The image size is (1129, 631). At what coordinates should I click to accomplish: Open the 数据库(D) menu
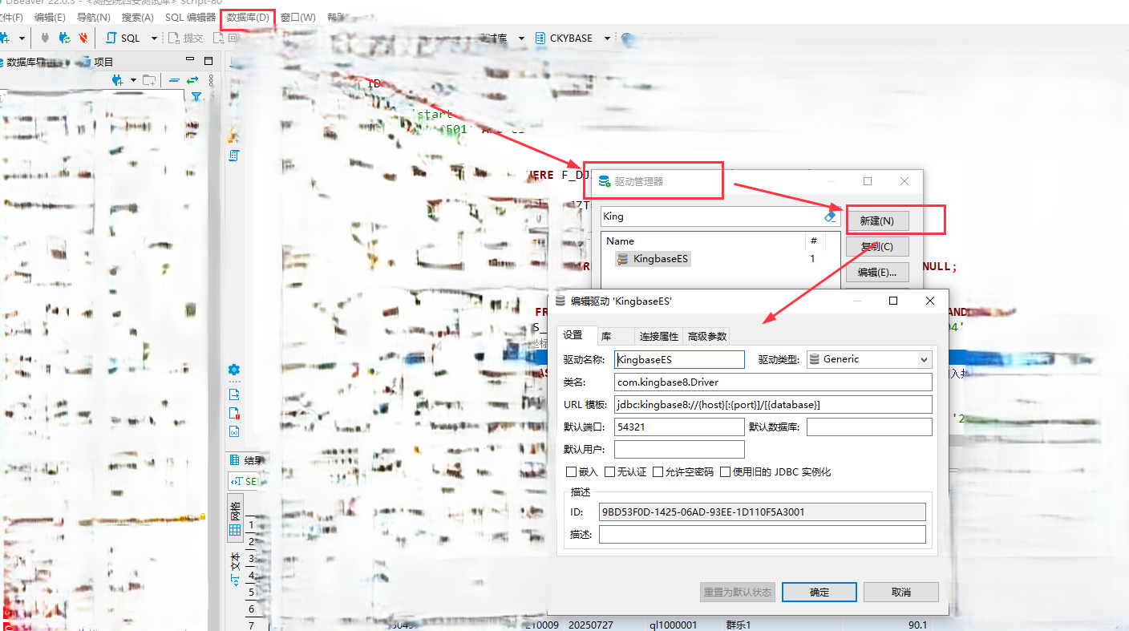tap(248, 17)
